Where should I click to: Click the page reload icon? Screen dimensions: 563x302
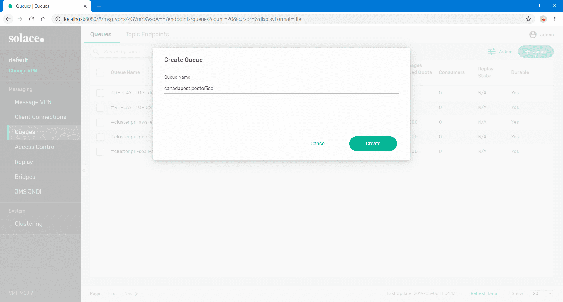[31, 19]
